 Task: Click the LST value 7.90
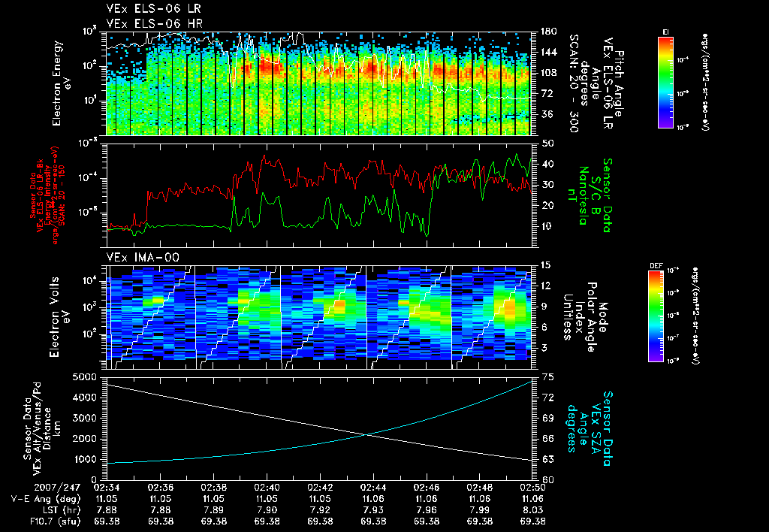267,510
